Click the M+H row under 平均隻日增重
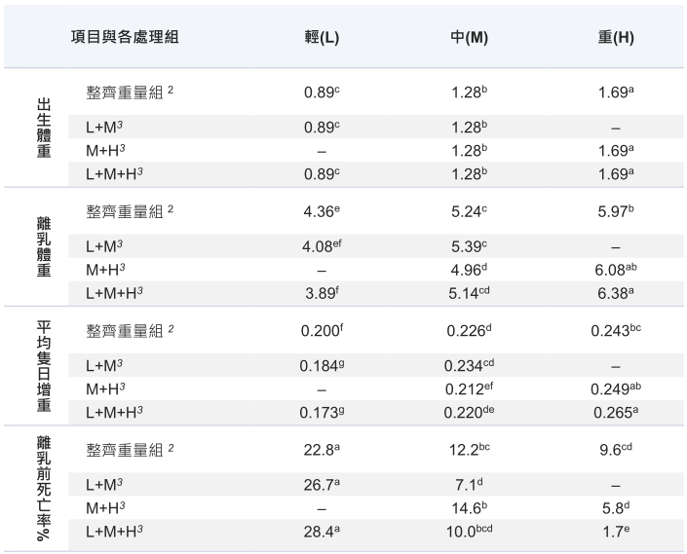Screen dimensions: 687x554 (376, 388)
